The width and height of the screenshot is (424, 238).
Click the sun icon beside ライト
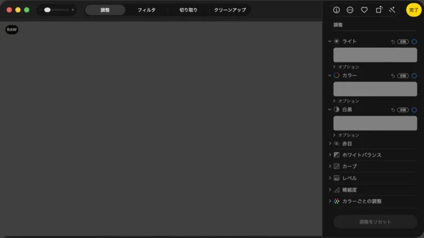pyautogui.click(x=336, y=42)
